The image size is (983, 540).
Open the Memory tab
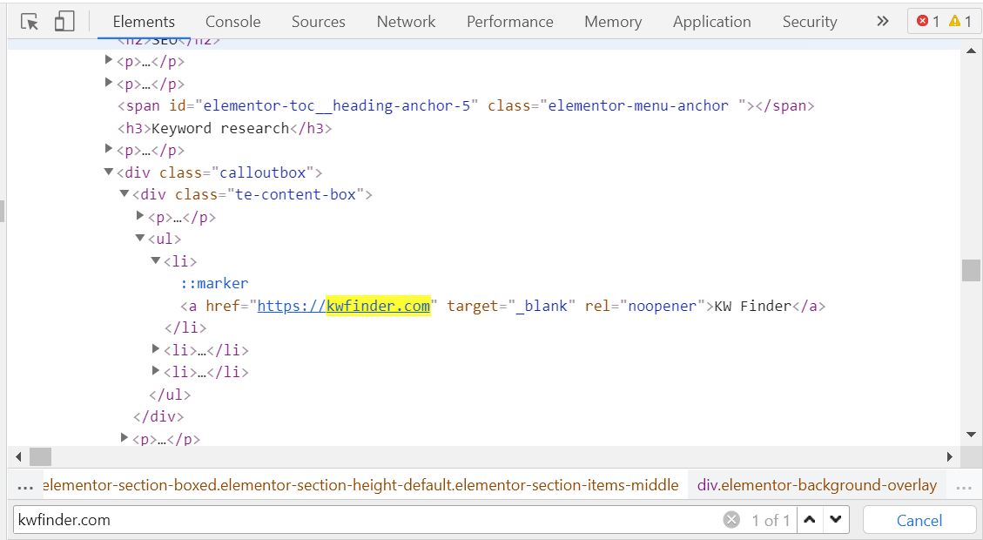tap(612, 21)
